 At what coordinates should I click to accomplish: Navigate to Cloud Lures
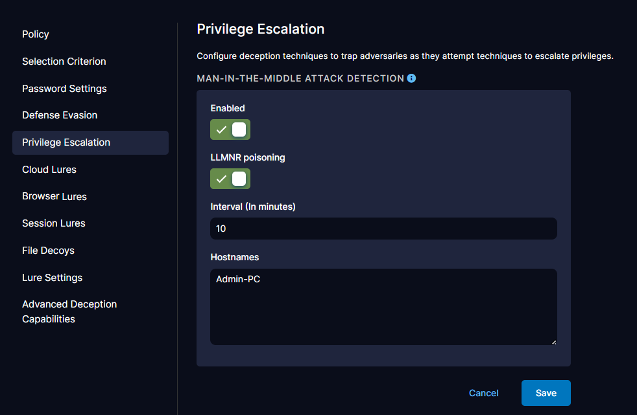pos(49,170)
